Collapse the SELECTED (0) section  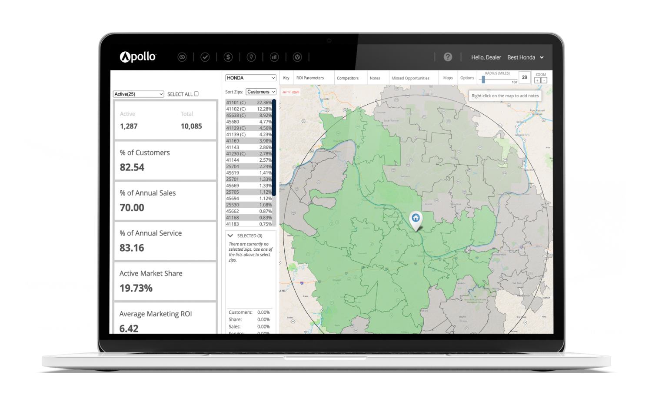tap(231, 235)
